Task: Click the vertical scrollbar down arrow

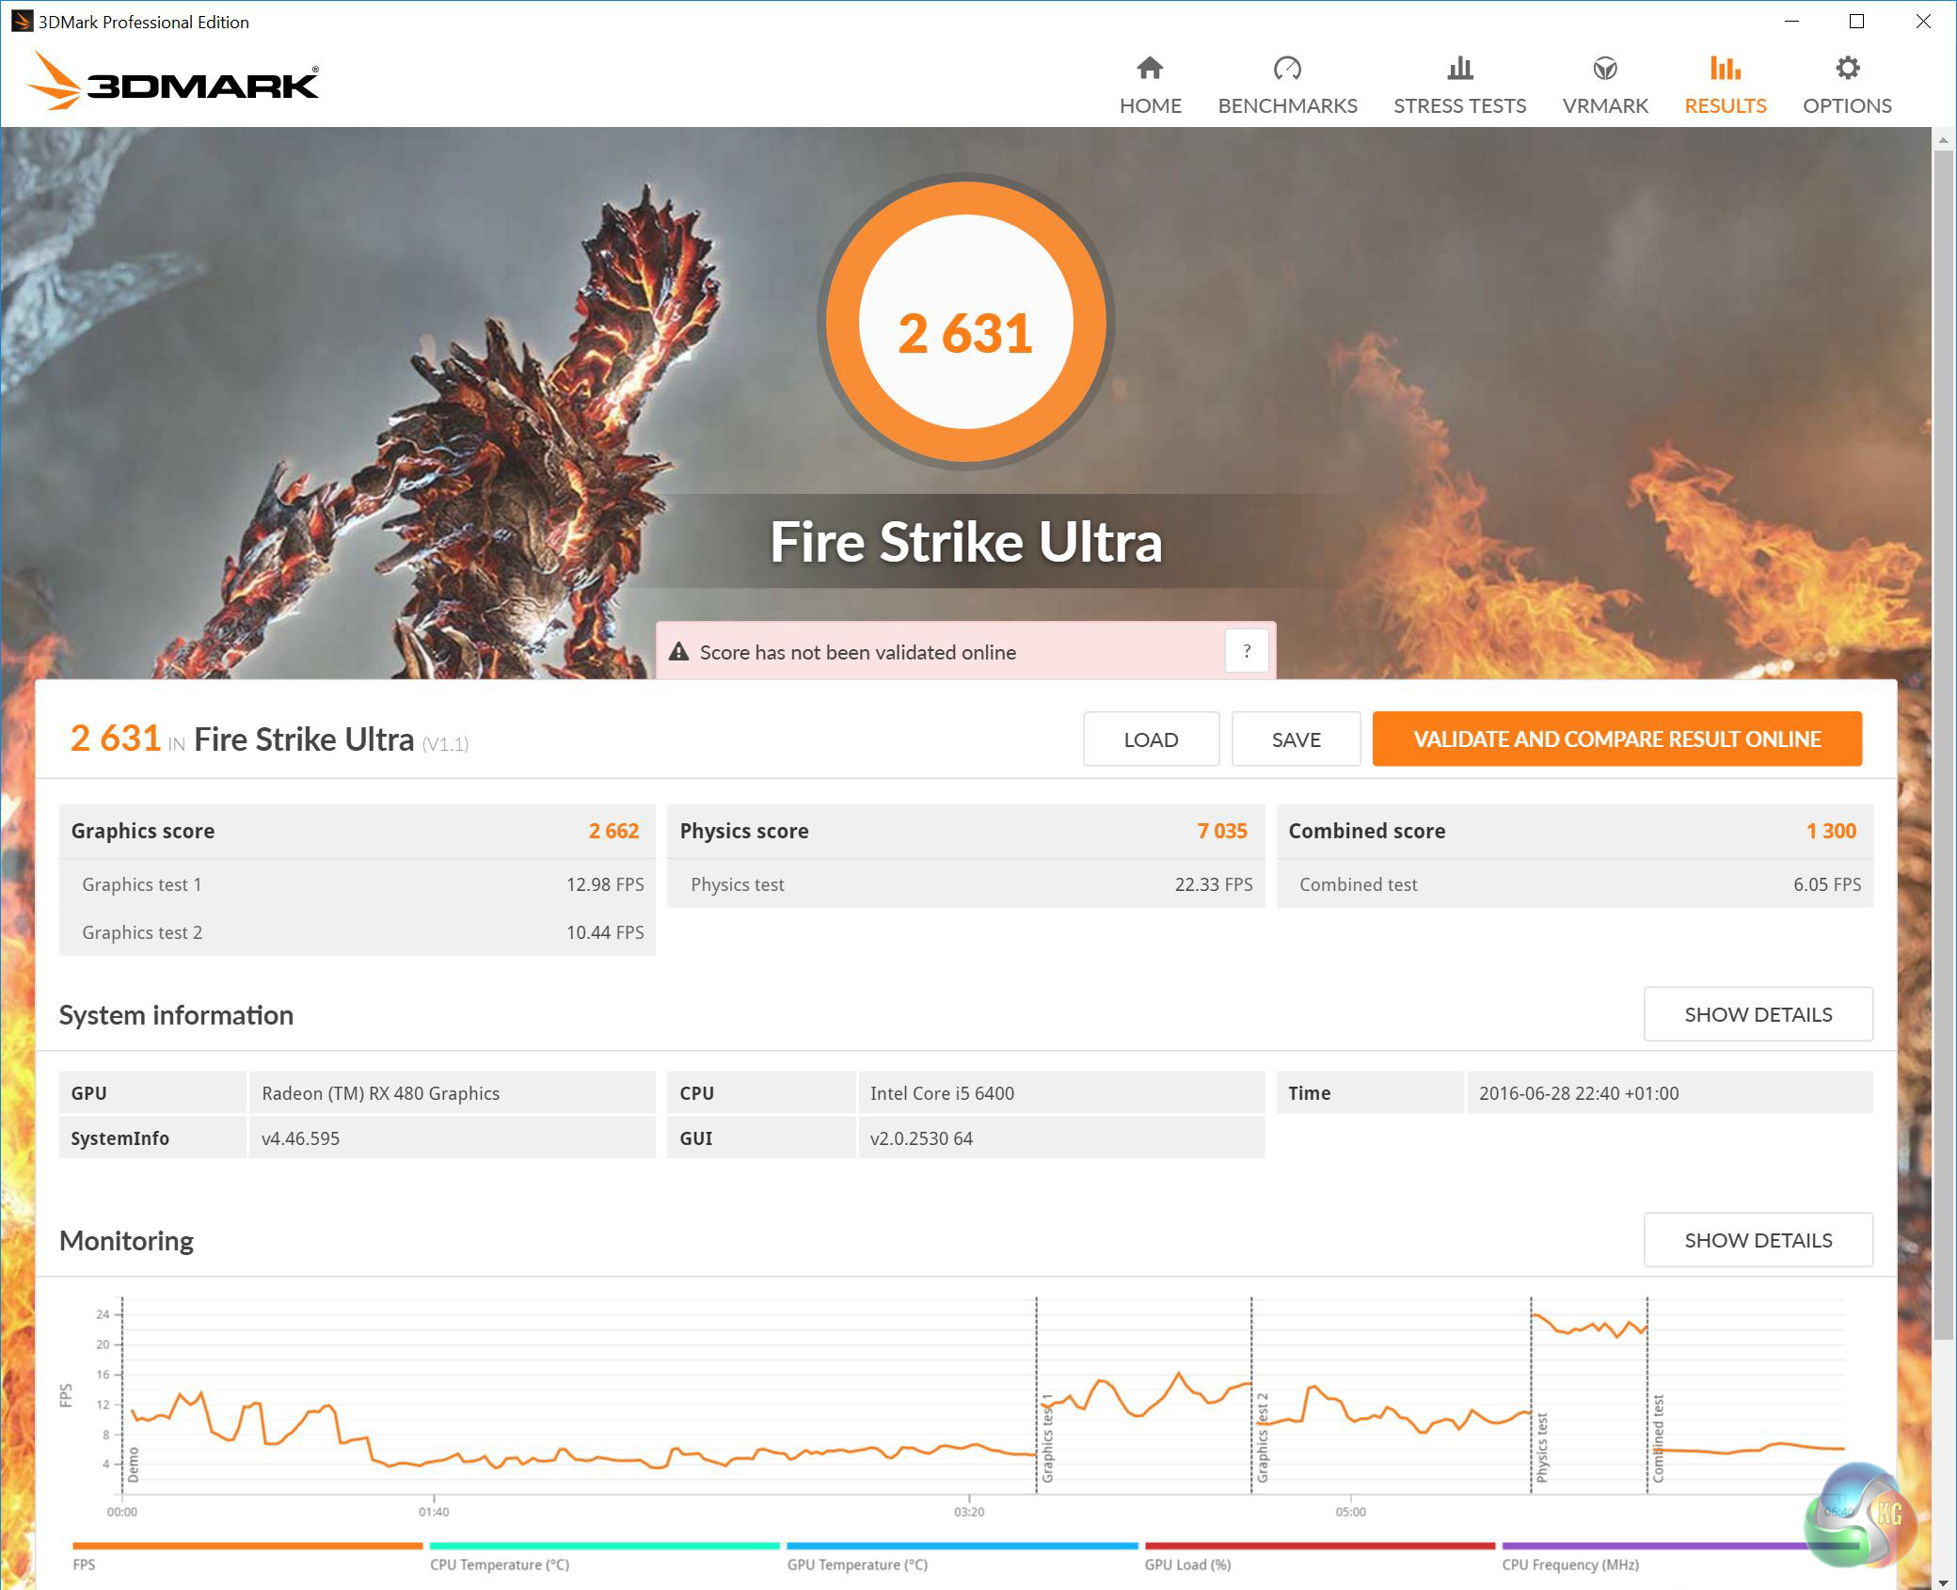Action: 1943,1582
